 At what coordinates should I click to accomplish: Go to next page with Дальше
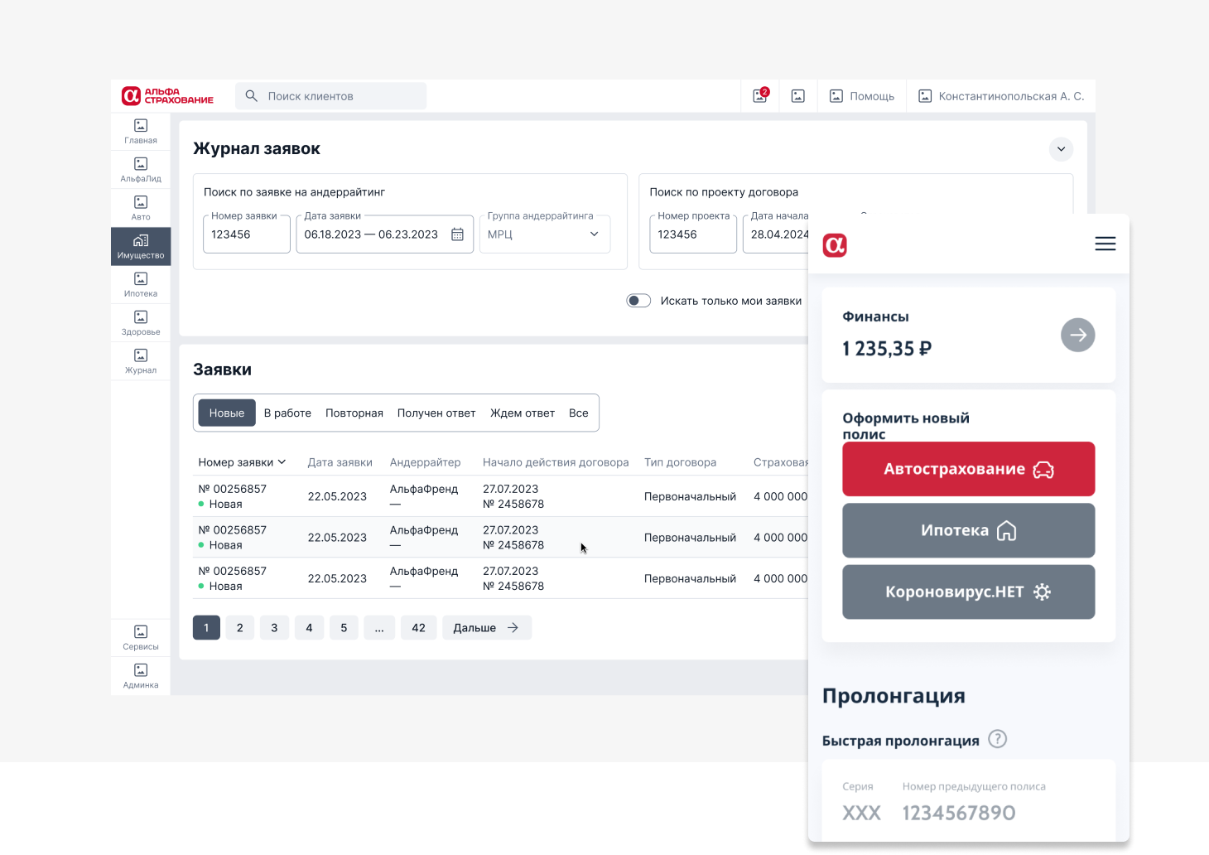click(x=487, y=628)
